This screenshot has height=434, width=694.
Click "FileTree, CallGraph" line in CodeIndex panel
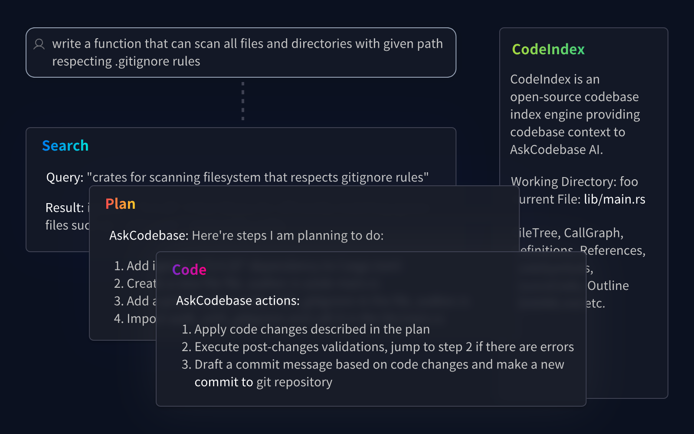(x=572, y=233)
